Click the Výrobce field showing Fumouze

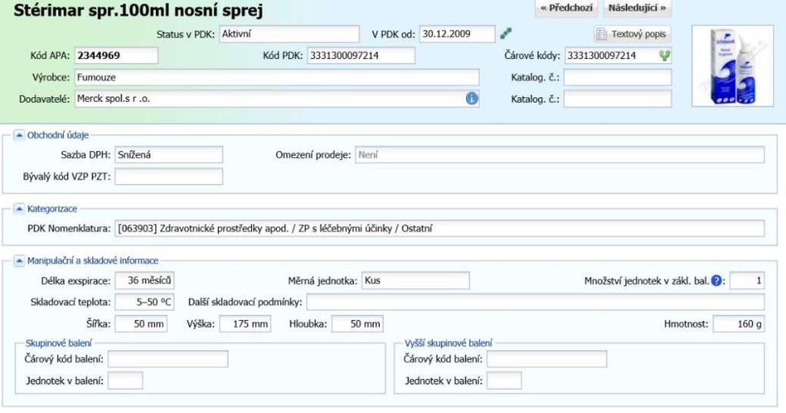click(x=276, y=77)
